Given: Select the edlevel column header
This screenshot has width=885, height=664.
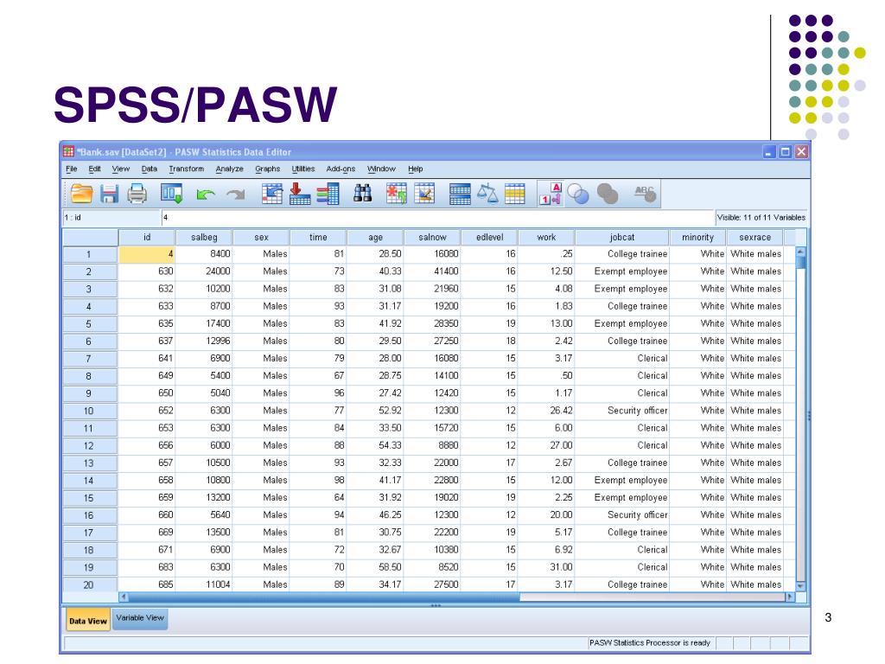Looking at the screenshot, I should pyautogui.click(x=489, y=237).
